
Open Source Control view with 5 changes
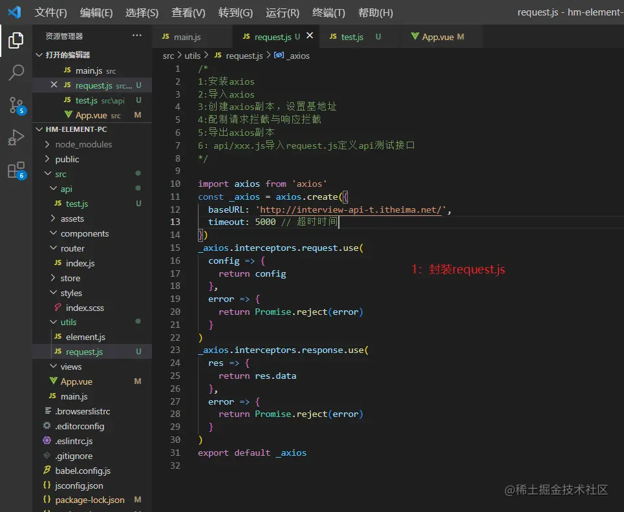[x=17, y=105]
